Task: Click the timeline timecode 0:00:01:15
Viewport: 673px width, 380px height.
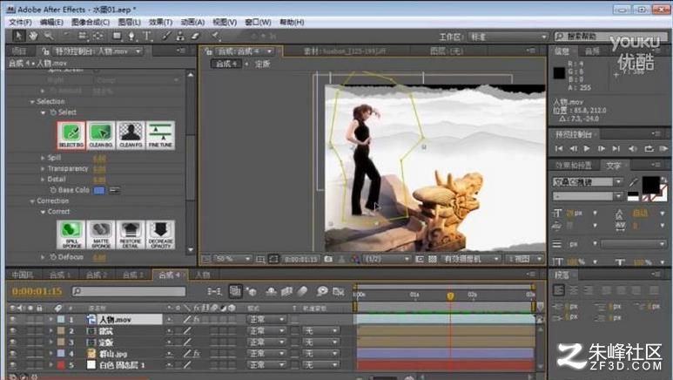Action: [37, 291]
